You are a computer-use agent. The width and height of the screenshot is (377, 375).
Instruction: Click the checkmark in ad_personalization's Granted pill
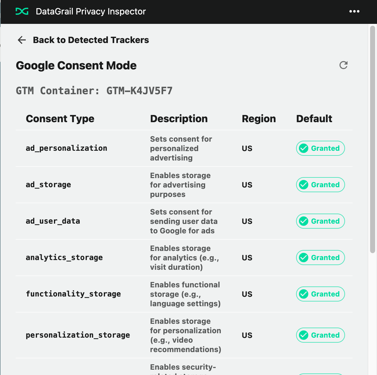(304, 148)
